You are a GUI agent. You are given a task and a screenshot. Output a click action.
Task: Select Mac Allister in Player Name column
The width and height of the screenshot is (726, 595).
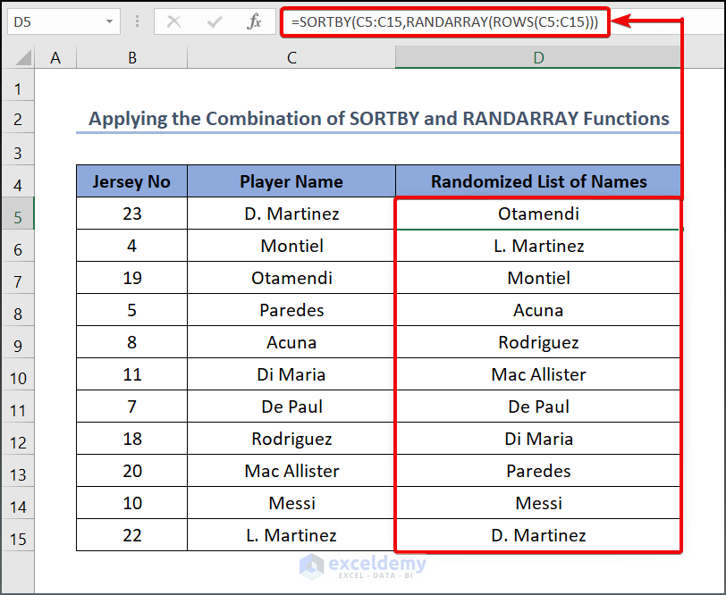coord(291,471)
